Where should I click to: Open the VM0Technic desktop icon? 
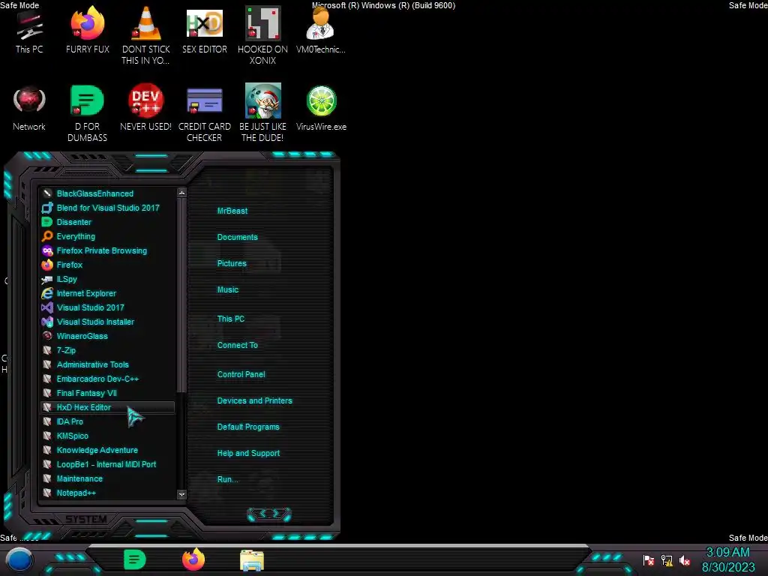click(321, 29)
